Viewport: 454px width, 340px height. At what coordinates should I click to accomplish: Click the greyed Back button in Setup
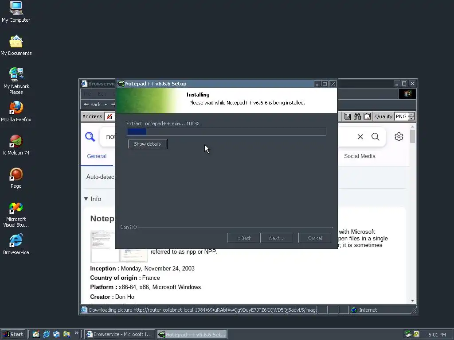pyautogui.click(x=243, y=238)
